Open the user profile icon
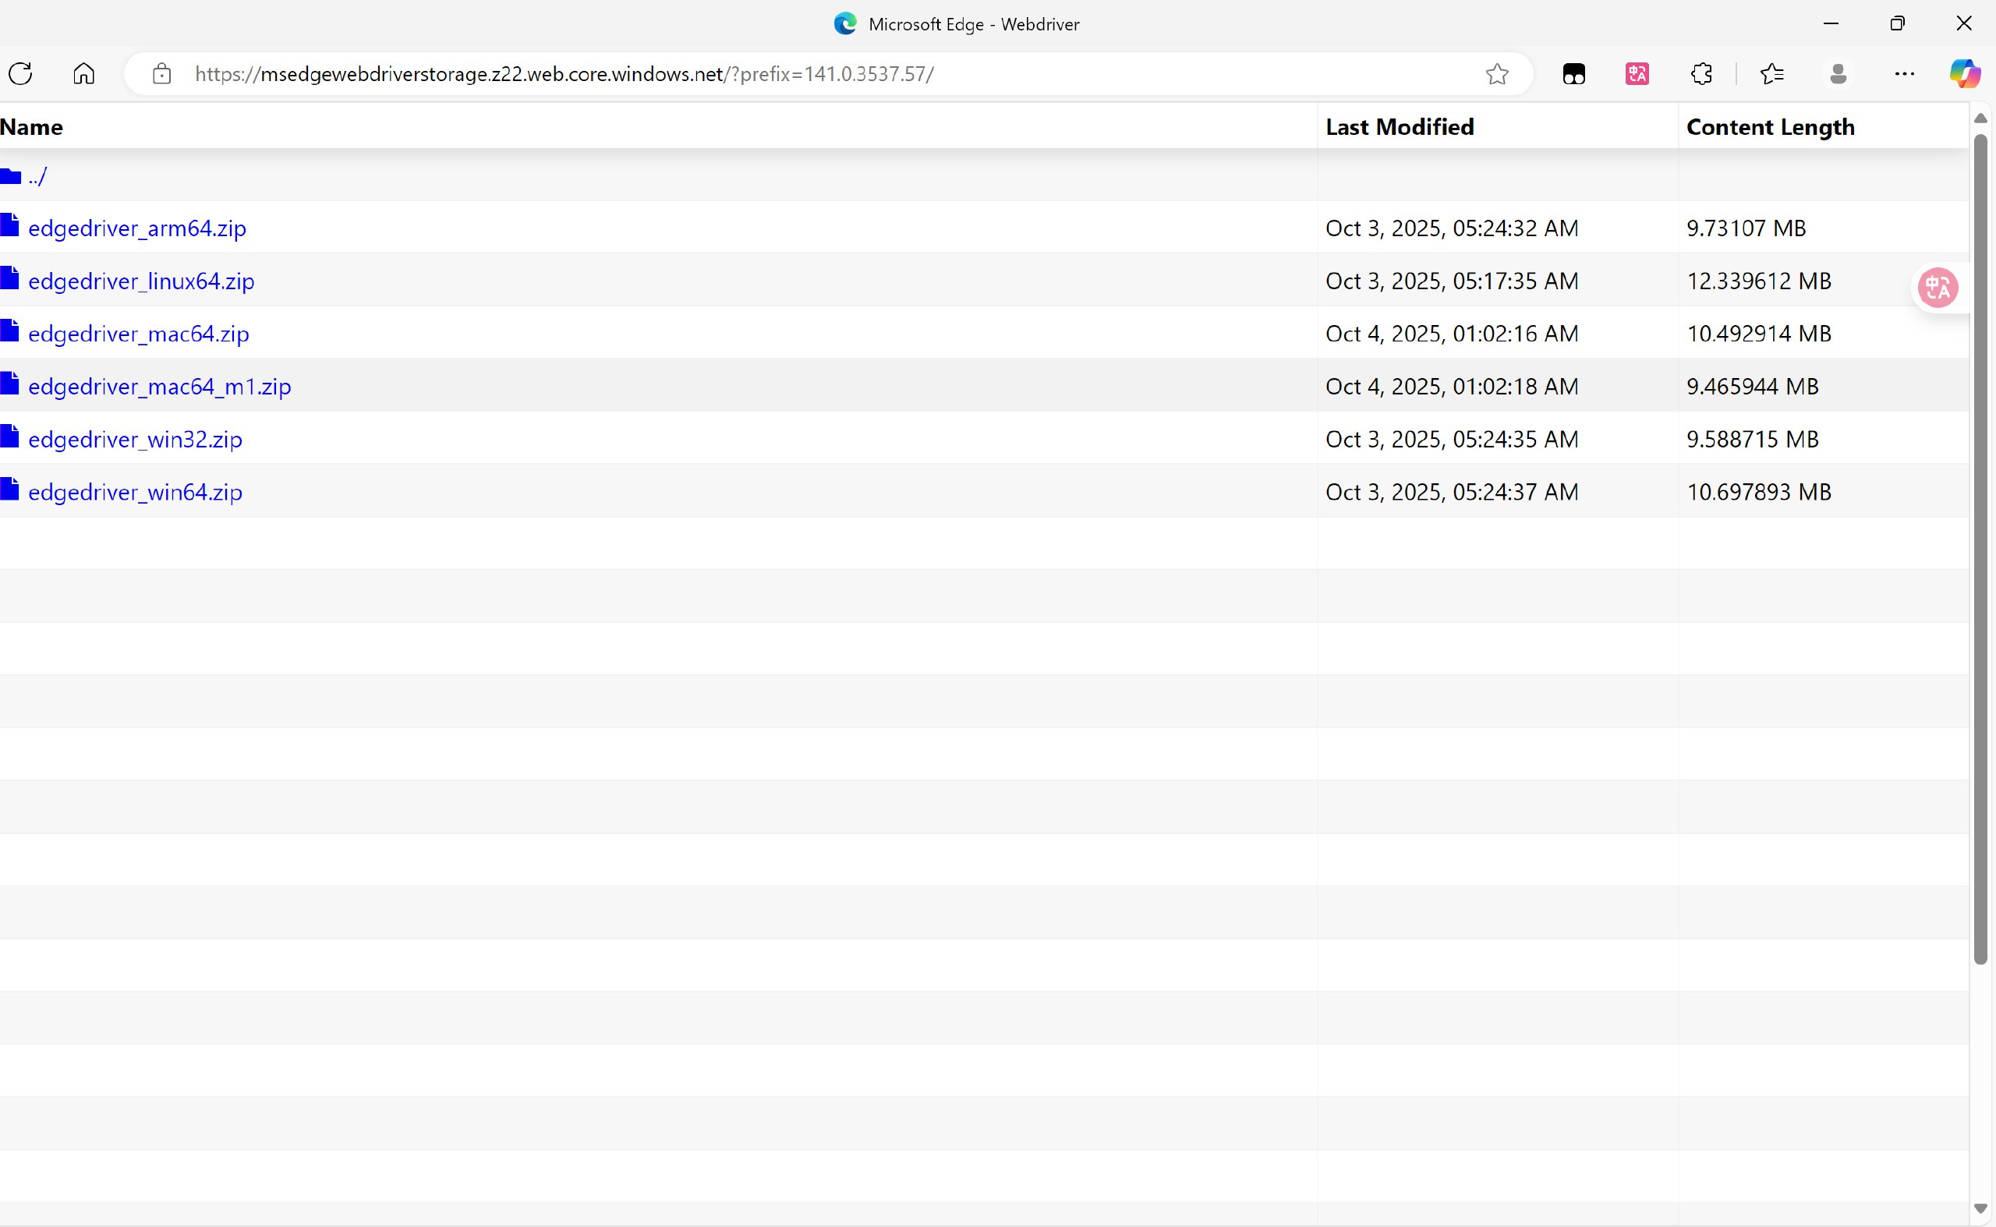This screenshot has height=1227, width=1996. coord(1839,74)
